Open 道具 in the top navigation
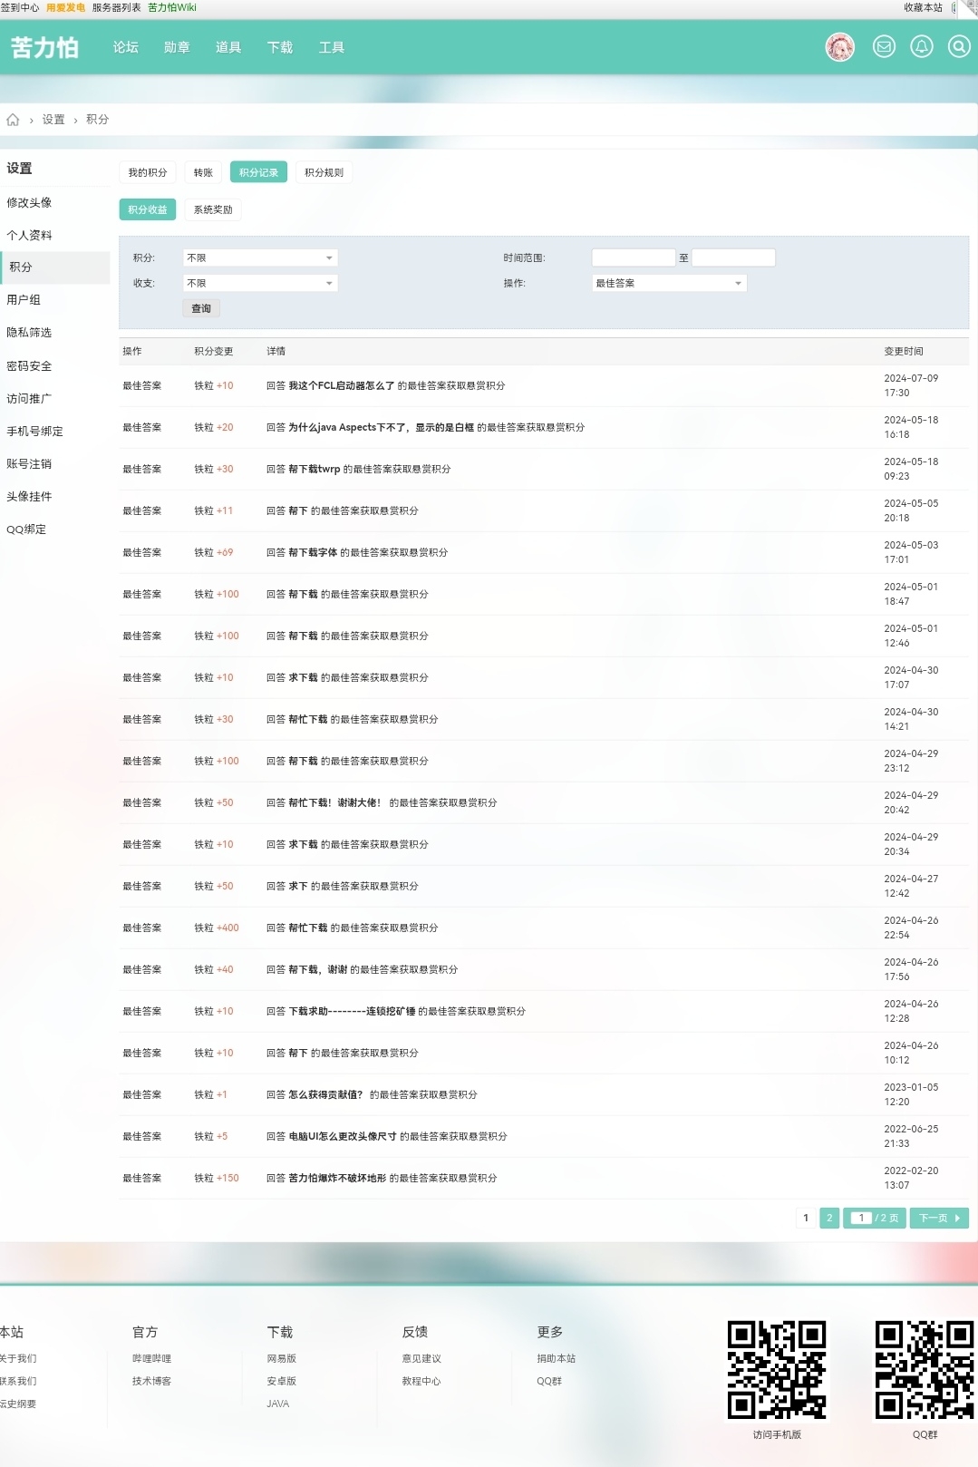Screen dimensions: 978x1467 click(x=228, y=47)
